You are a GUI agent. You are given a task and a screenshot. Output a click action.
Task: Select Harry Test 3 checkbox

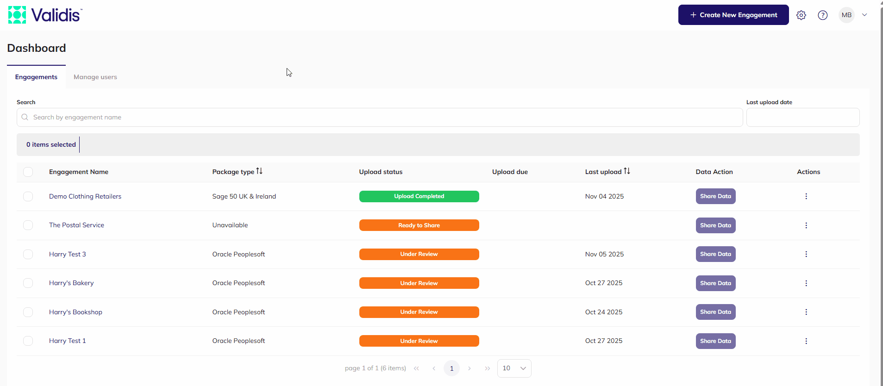(x=28, y=254)
